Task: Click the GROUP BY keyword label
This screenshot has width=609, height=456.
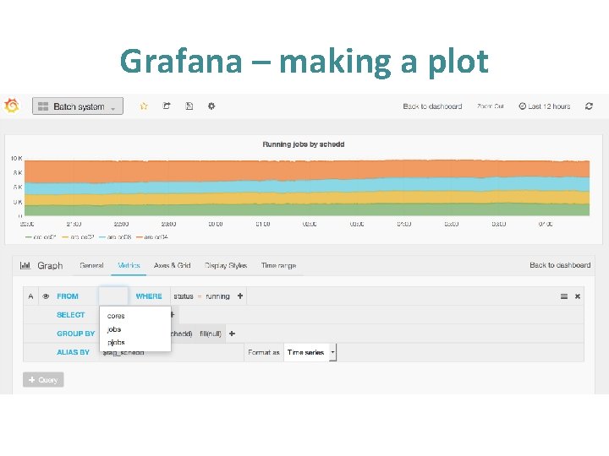Action: tap(76, 334)
